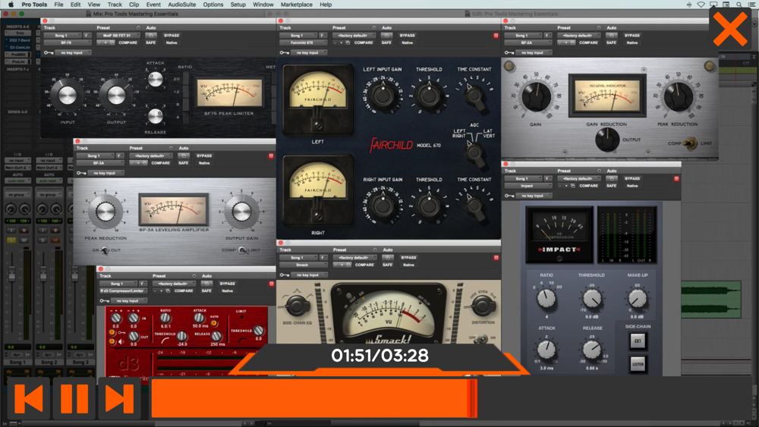This screenshot has height=427, width=759.
Task: Skip to next video with orange icon
Action: click(x=120, y=398)
